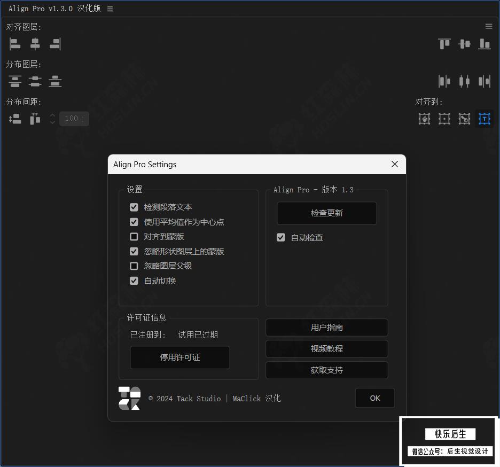The image size is (500, 467).
Task: Click the Tack Studio logo
Action: click(x=129, y=398)
